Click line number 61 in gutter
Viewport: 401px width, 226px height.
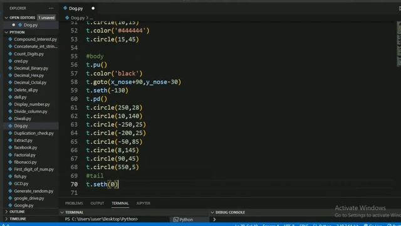pyautogui.click(x=74, y=107)
